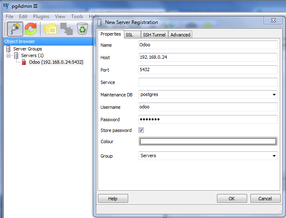Select Servers (1) in the tree

click(32, 55)
